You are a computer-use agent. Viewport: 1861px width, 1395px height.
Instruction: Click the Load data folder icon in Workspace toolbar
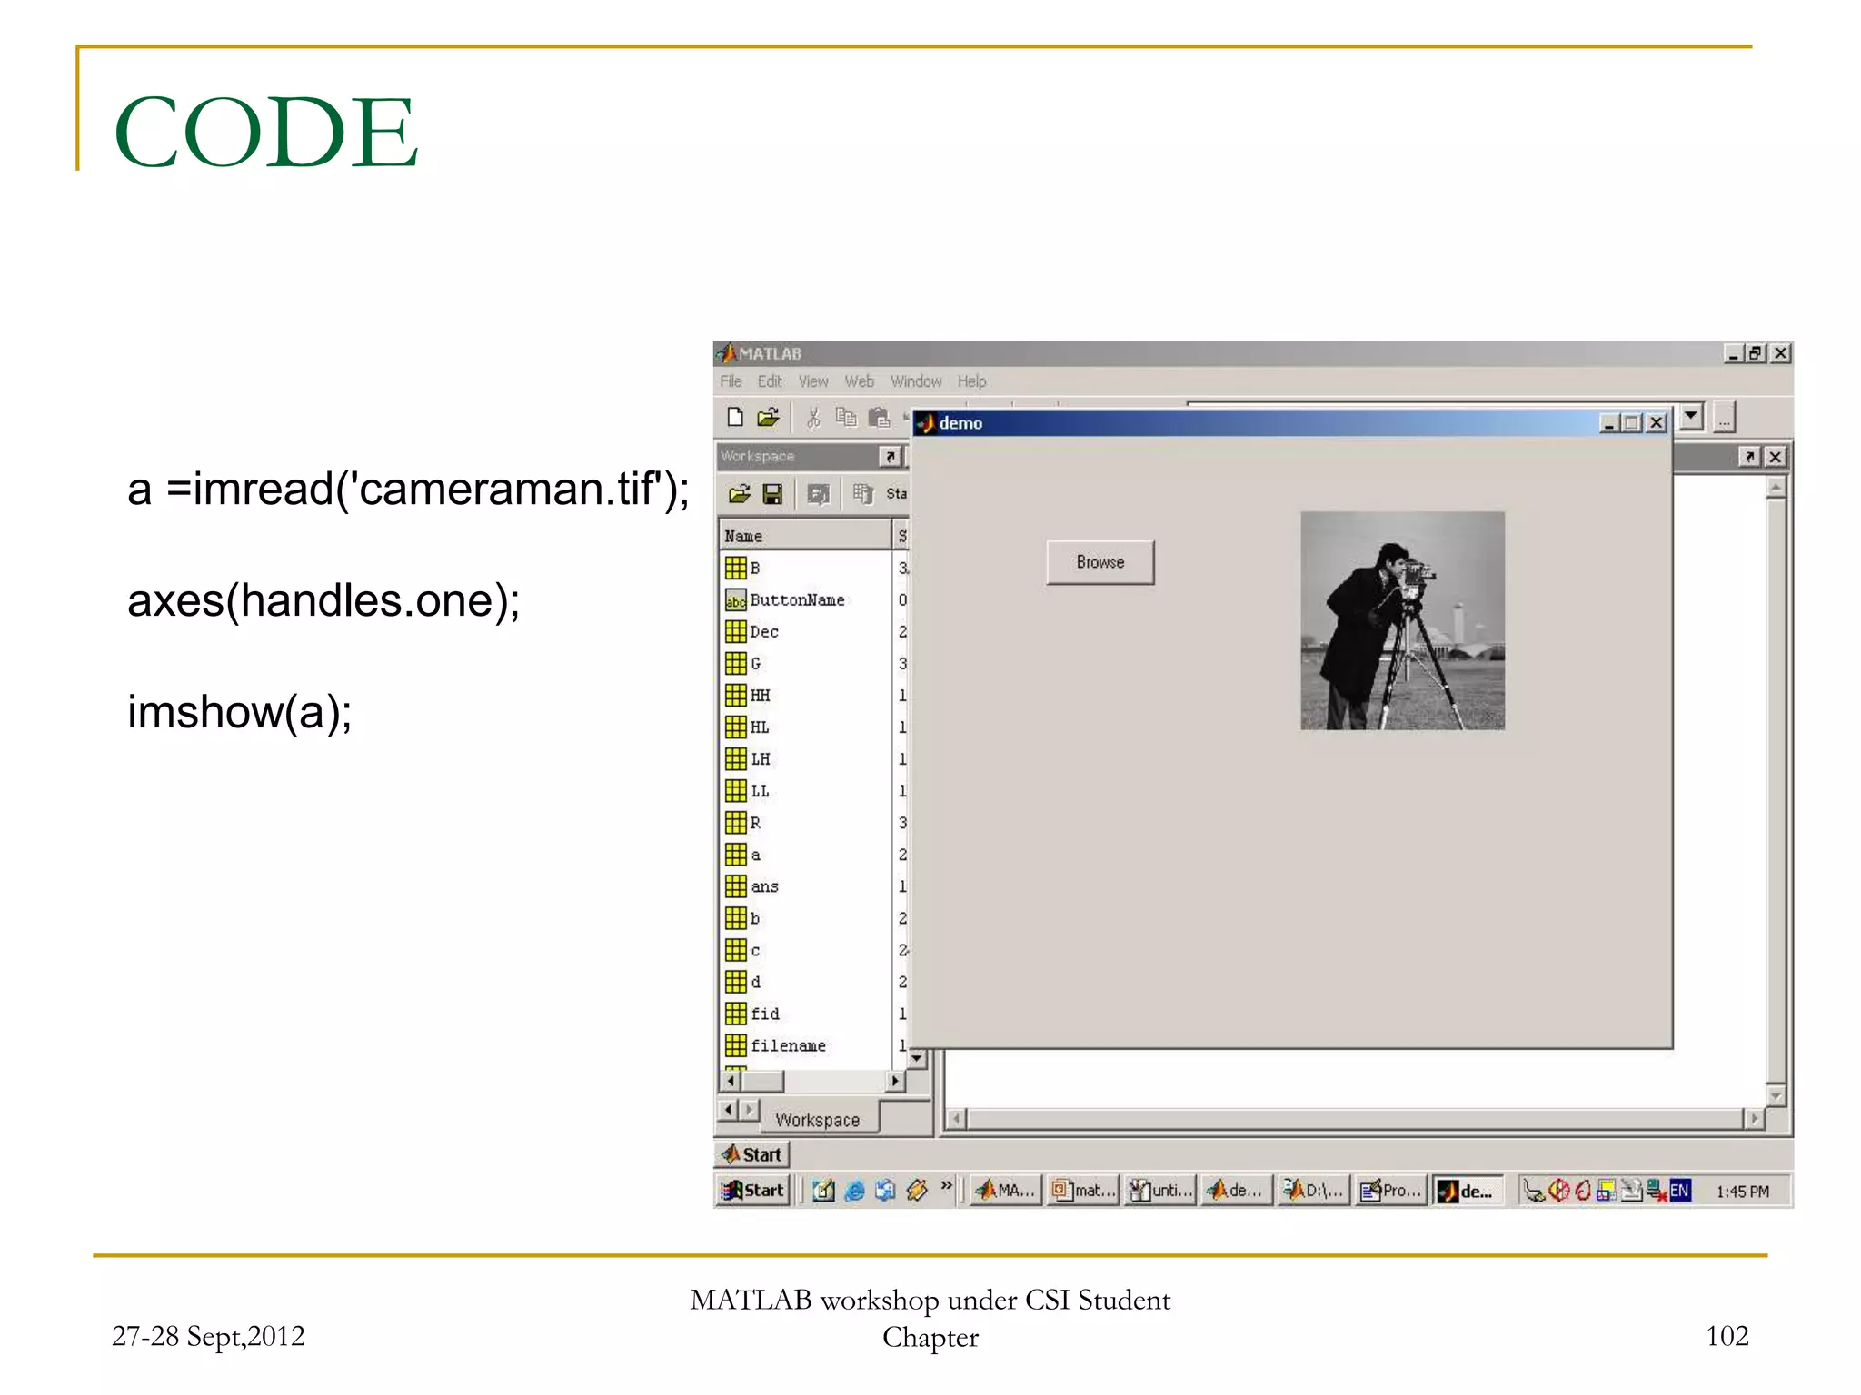click(740, 493)
